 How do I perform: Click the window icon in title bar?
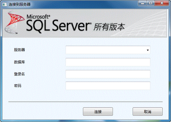pyautogui.click(x=4, y=4)
